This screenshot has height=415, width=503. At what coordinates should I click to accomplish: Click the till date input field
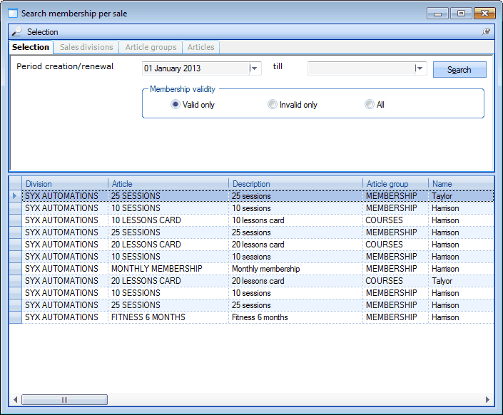(360, 68)
